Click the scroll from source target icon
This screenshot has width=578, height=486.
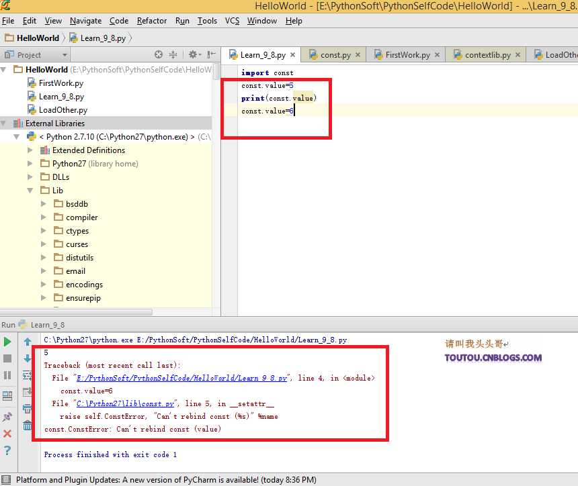(159, 55)
